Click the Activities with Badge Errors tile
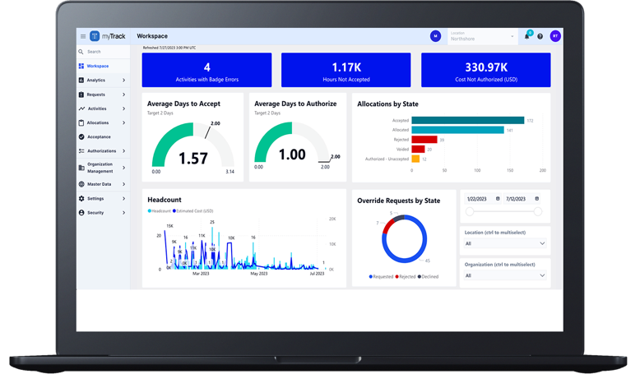The image size is (640, 374). pyautogui.click(x=206, y=71)
